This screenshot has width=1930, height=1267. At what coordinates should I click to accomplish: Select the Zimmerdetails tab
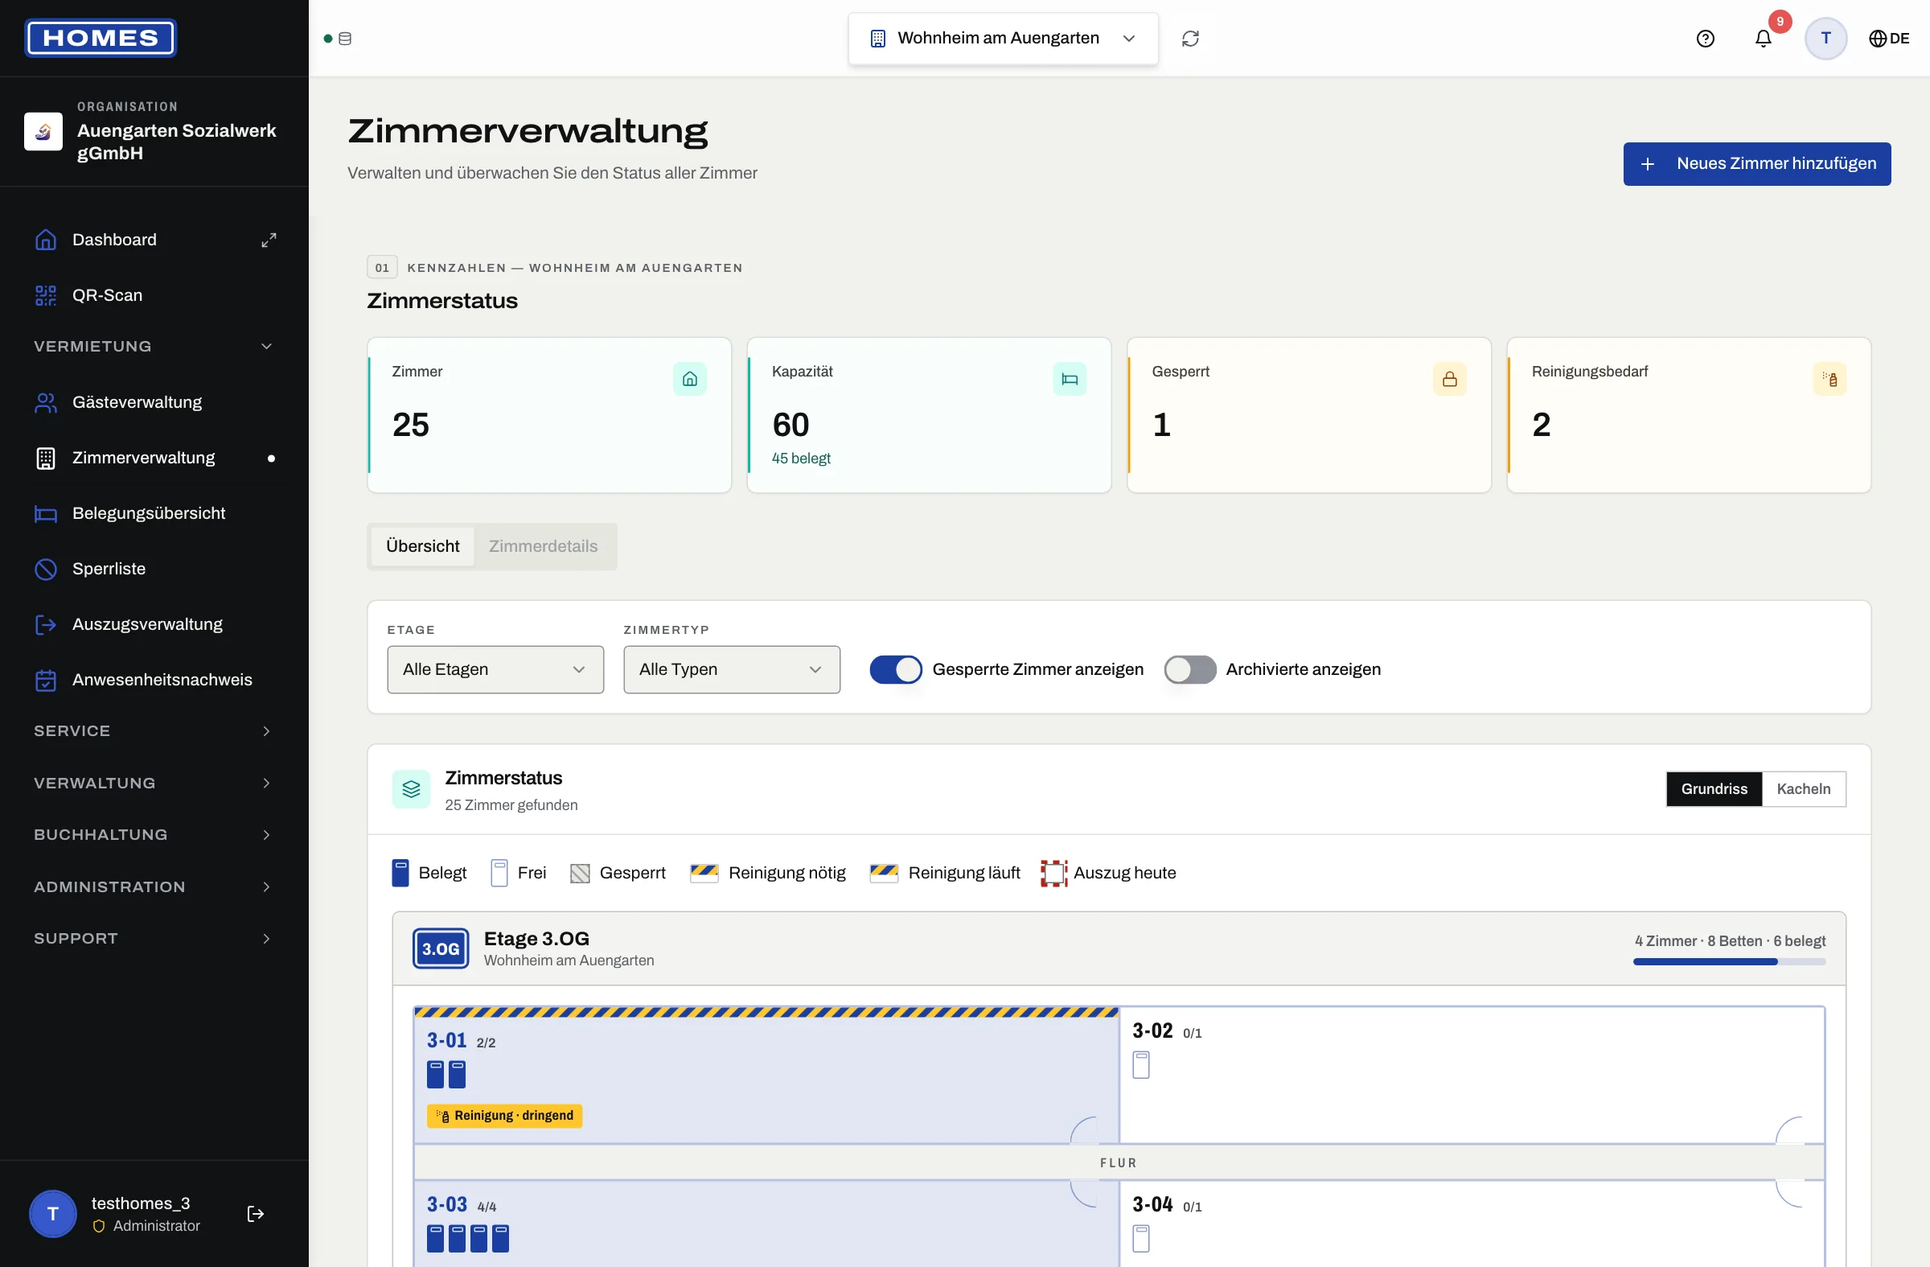544,547
